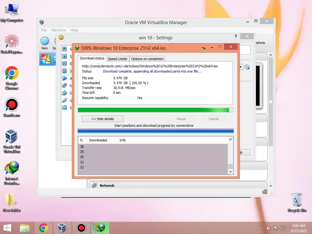Select the System category icon in Settings
The image size is (312, 234).
tap(65, 56)
